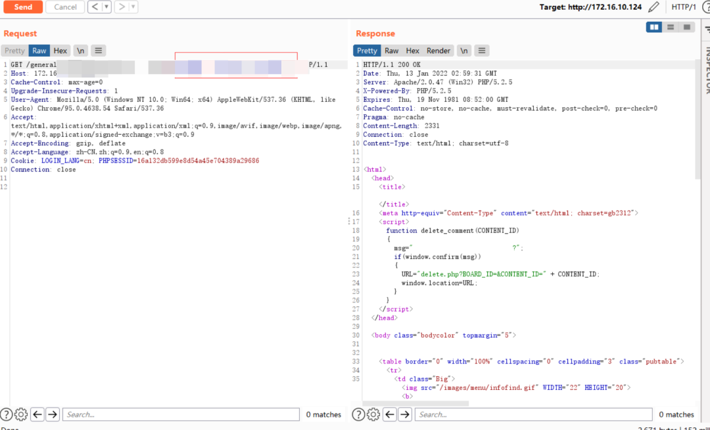
Task: Go to next match in Response search
Action: click(x=405, y=414)
